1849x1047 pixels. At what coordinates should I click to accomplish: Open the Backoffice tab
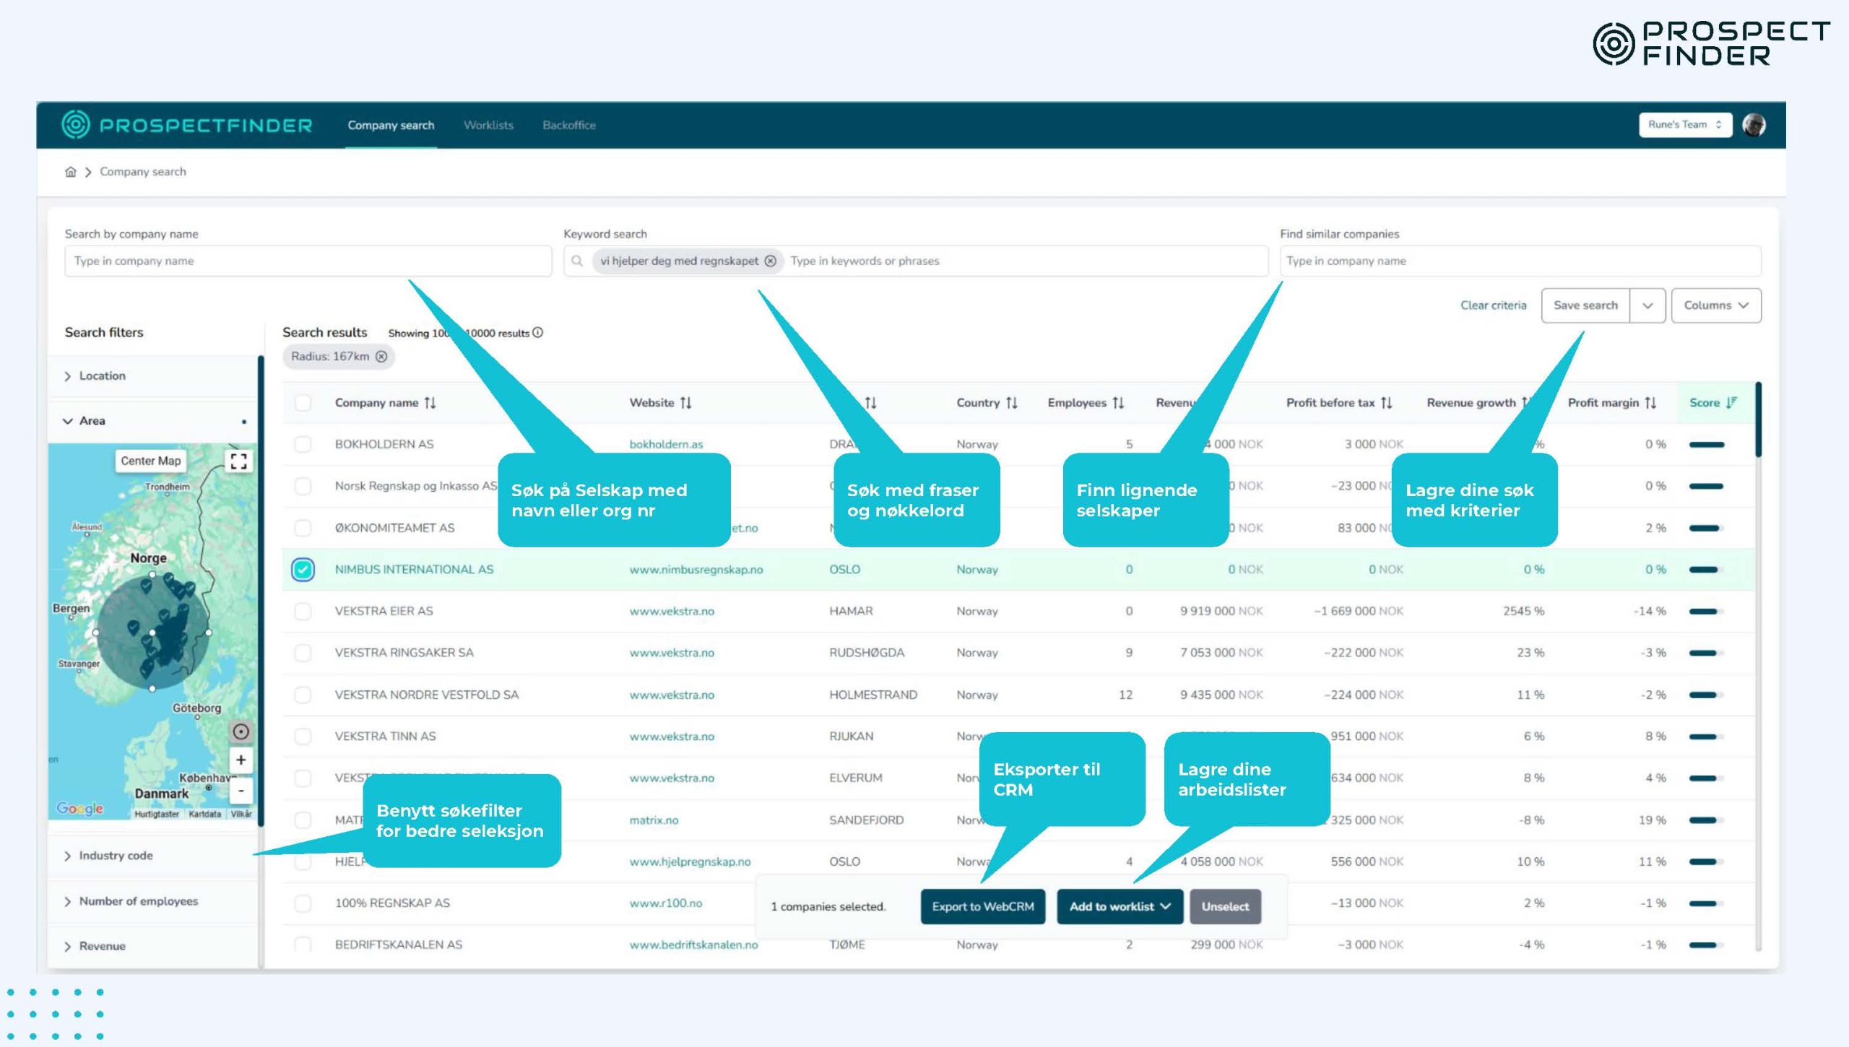pyautogui.click(x=569, y=125)
